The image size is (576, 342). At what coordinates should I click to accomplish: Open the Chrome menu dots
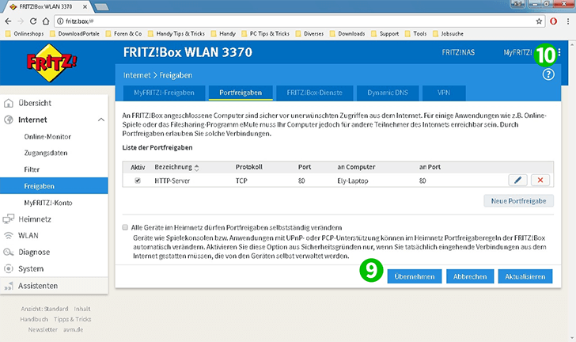(568, 21)
